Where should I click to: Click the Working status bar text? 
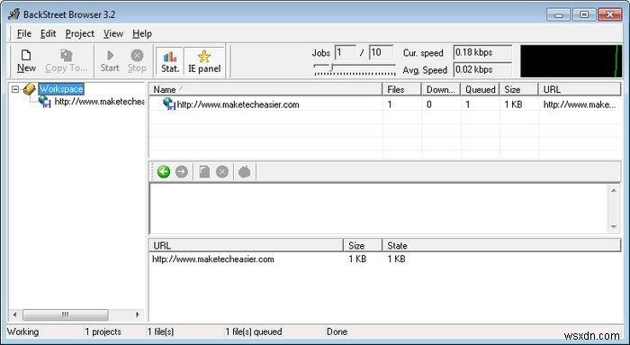pyautogui.click(x=22, y=331)
